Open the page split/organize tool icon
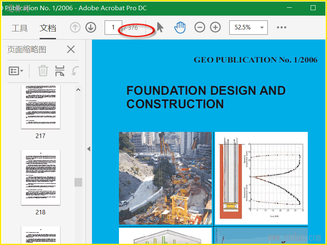Image resolution: width=327 pixels, height=245 pixels. [x=60, y=71]
